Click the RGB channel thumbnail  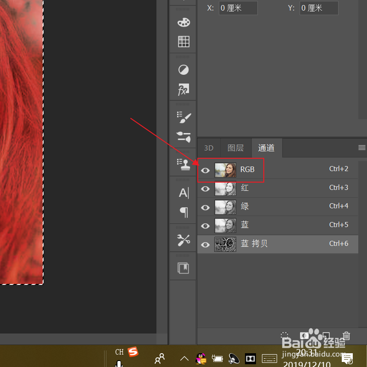pos(225,170)
